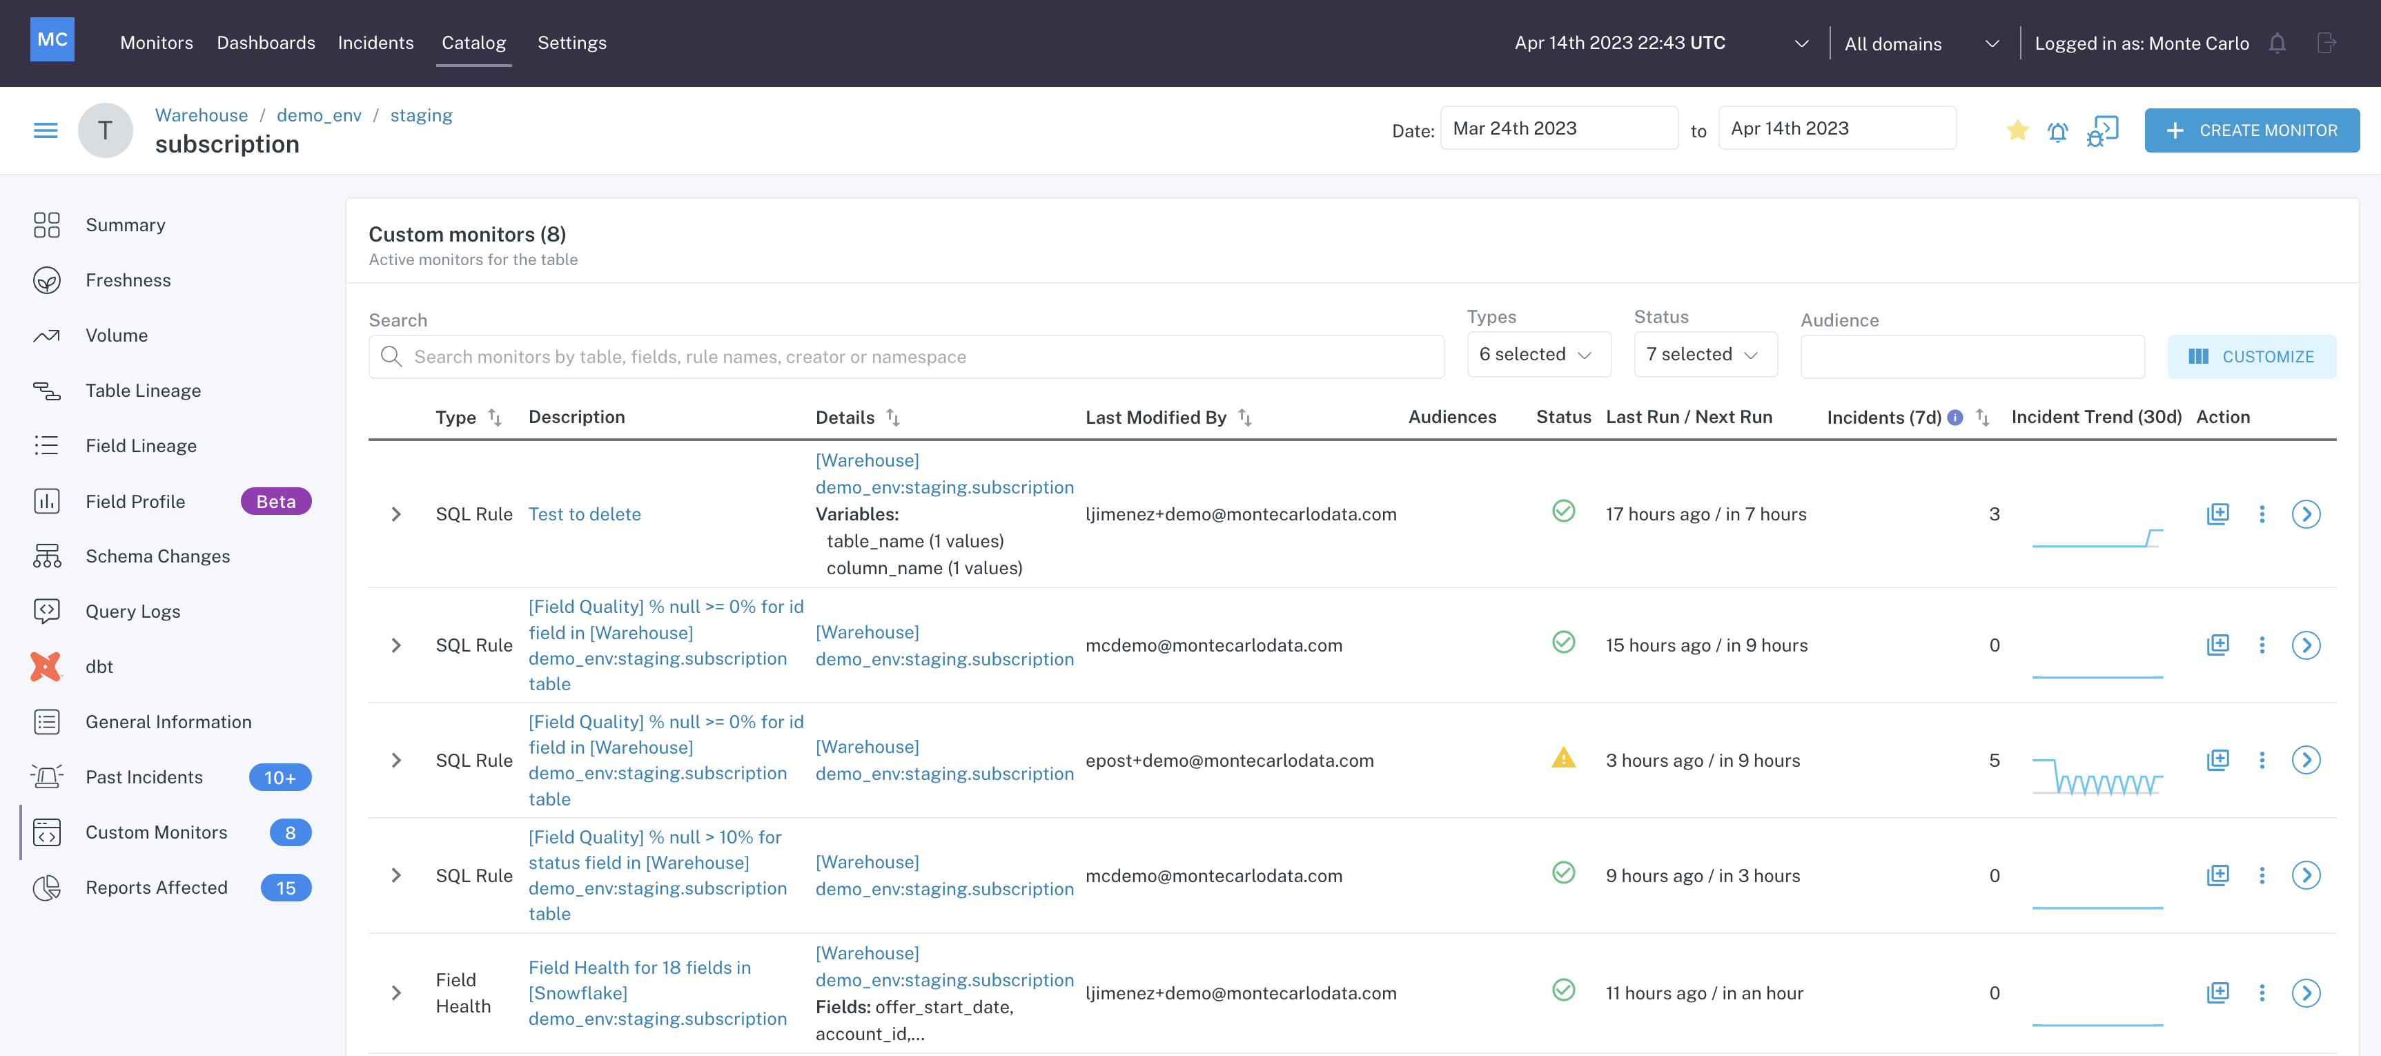The height and width of the screenshot is (1056, 2381).
Task: Follow the Warehouse breadcrumb link
Action: pos(202,115)
